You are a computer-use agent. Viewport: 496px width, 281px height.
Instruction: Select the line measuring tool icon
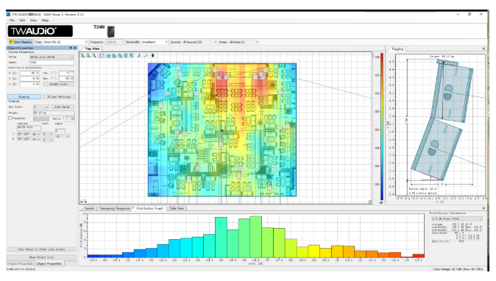(x=146, y=56)
